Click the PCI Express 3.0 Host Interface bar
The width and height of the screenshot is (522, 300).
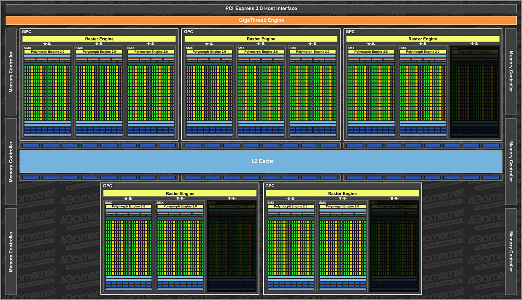click(x=261, y=8)
